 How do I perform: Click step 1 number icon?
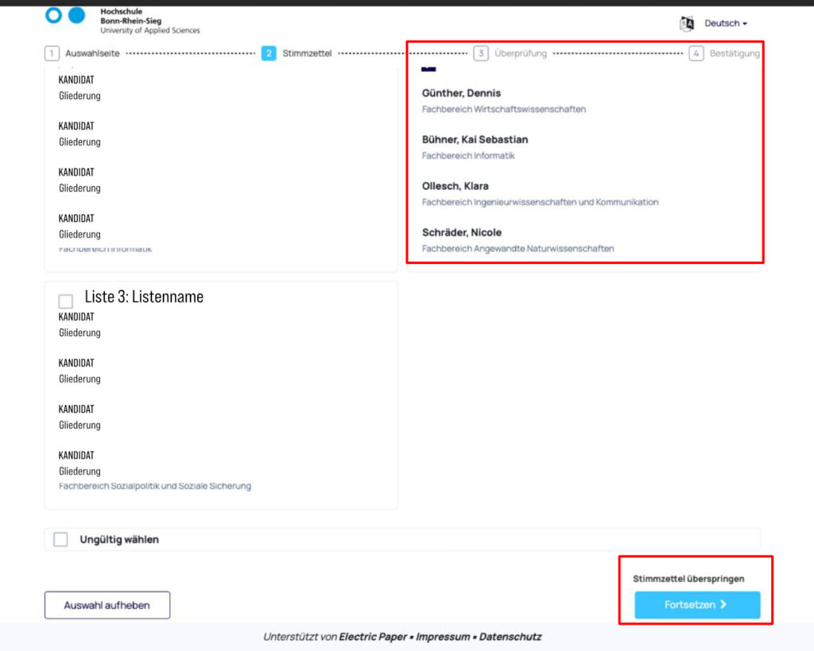[x=52, y=53]
